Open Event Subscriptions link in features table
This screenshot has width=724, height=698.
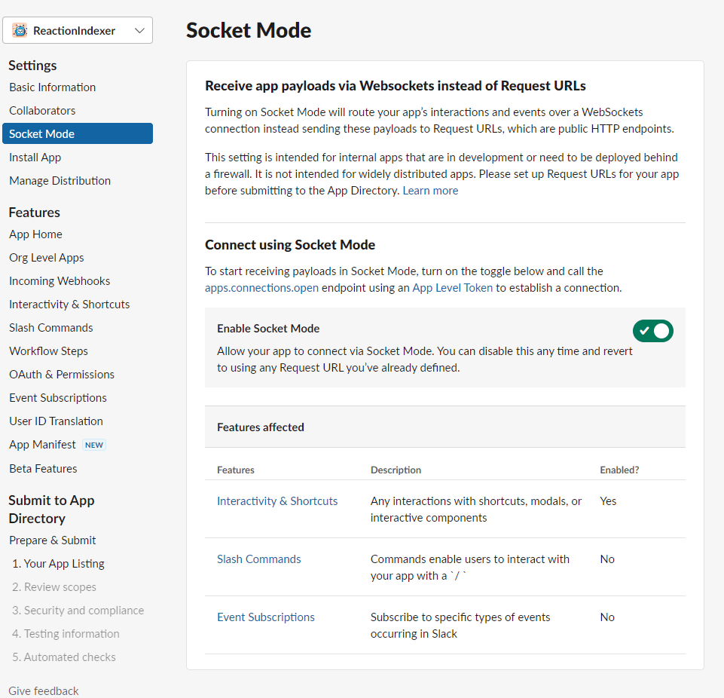[x=265, y=617]
